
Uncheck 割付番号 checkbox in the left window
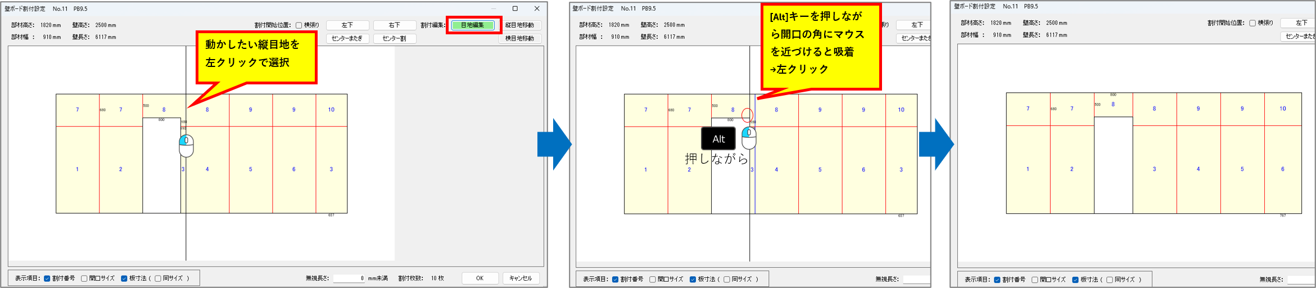(47, 278)
